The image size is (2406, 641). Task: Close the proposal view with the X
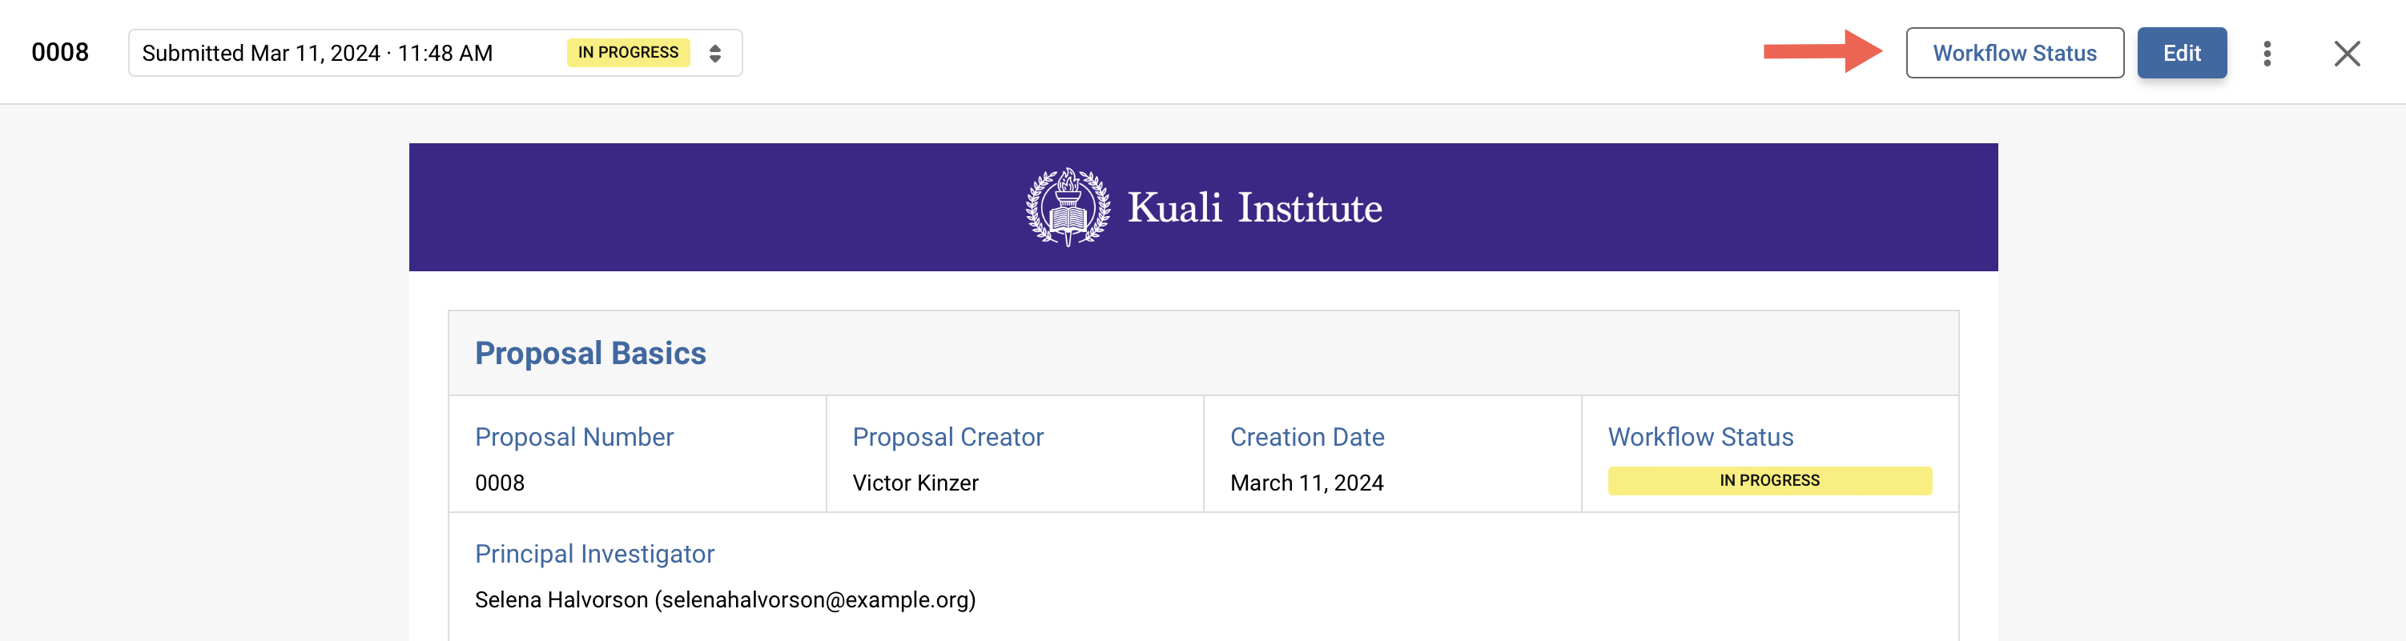2346,53
